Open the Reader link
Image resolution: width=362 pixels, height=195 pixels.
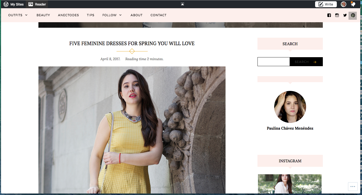[37, 4]
